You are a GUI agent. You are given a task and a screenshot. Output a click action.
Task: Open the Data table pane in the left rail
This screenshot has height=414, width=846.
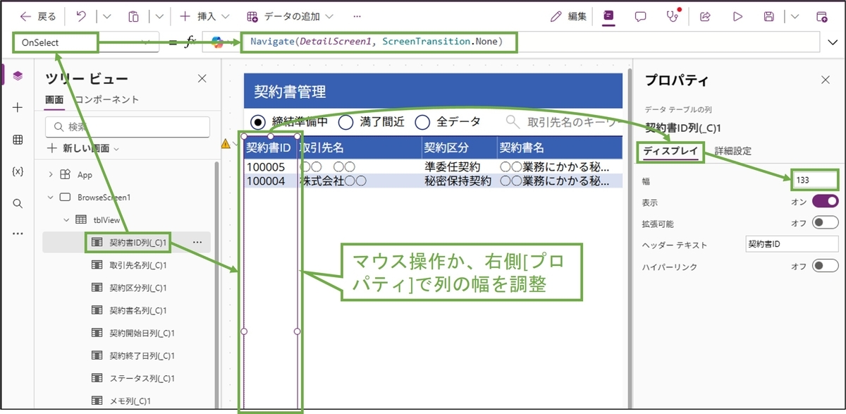[18, 140]
